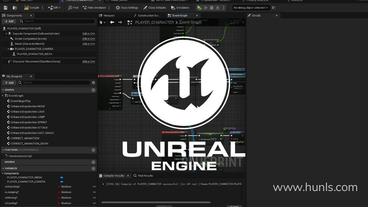
Task: Collapse the VARIABLES section
Action: point(3,168)
